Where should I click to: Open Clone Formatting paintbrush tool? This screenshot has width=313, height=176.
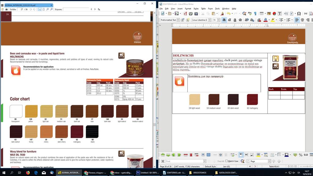(x=222, y=13)
